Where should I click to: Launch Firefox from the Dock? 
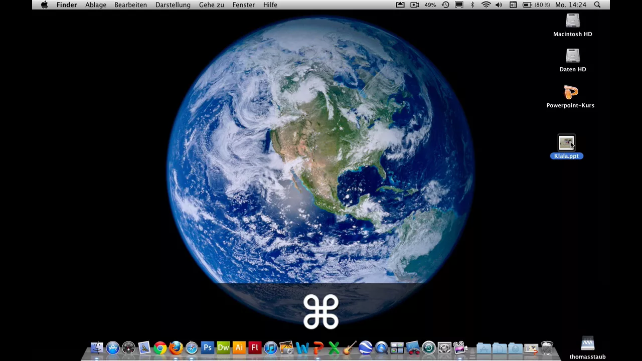click(176, 347)
